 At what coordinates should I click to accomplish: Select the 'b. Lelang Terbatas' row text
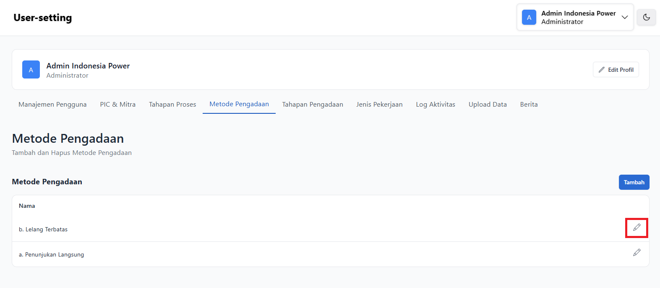coord(43,230)
